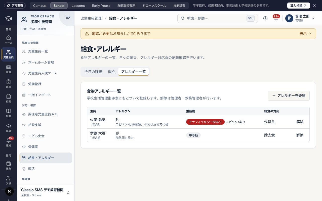Image resolution: width=322 pixels, height=201 pixels.
Task: Click the help question mark icon
Action: click(x=265, y=18)
